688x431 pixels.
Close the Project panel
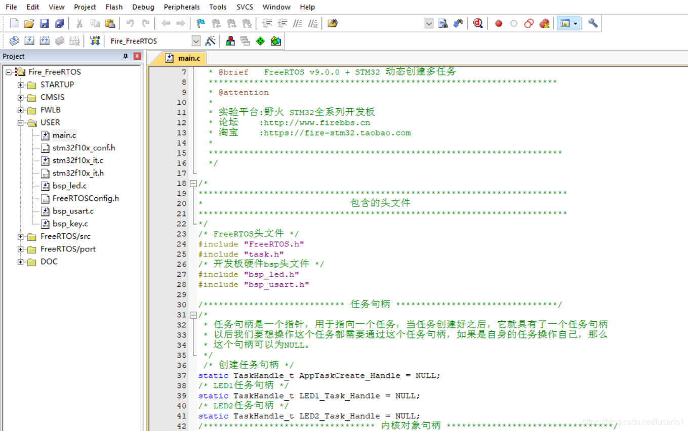[x=137, y=56]
